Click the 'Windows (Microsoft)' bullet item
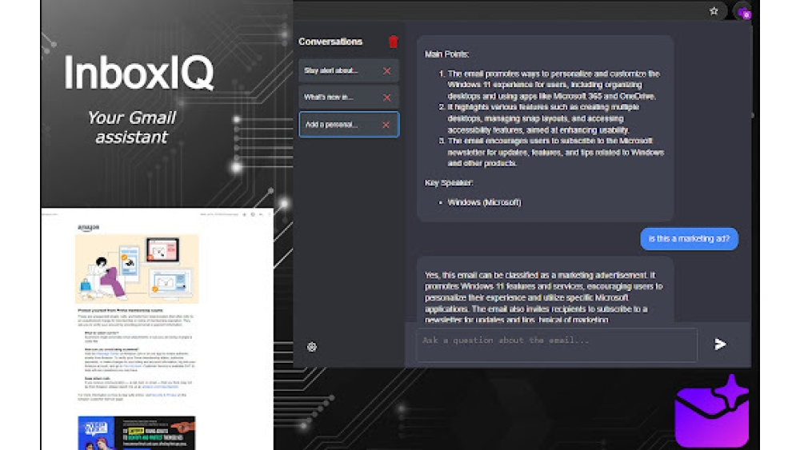Screen dimensions: 800x450 pyautogui.click(x=484, y=202)
